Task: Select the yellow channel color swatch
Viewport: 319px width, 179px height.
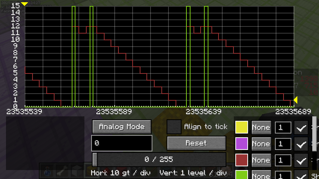Action: [241, 128]
